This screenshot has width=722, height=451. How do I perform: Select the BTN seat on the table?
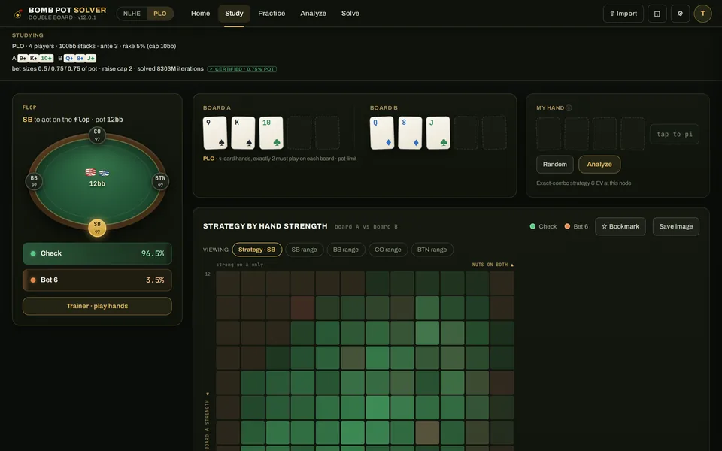tap(160, 181)
